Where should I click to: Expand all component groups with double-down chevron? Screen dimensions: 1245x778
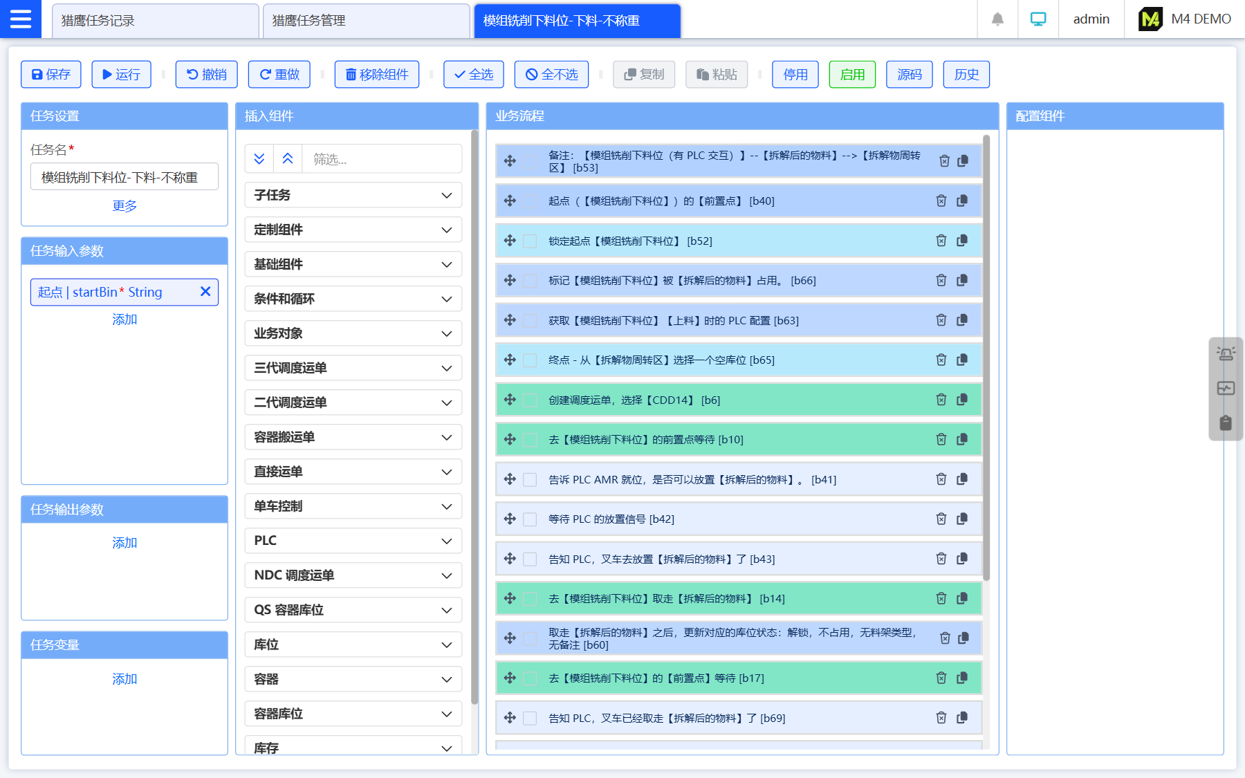coord(259,159)
